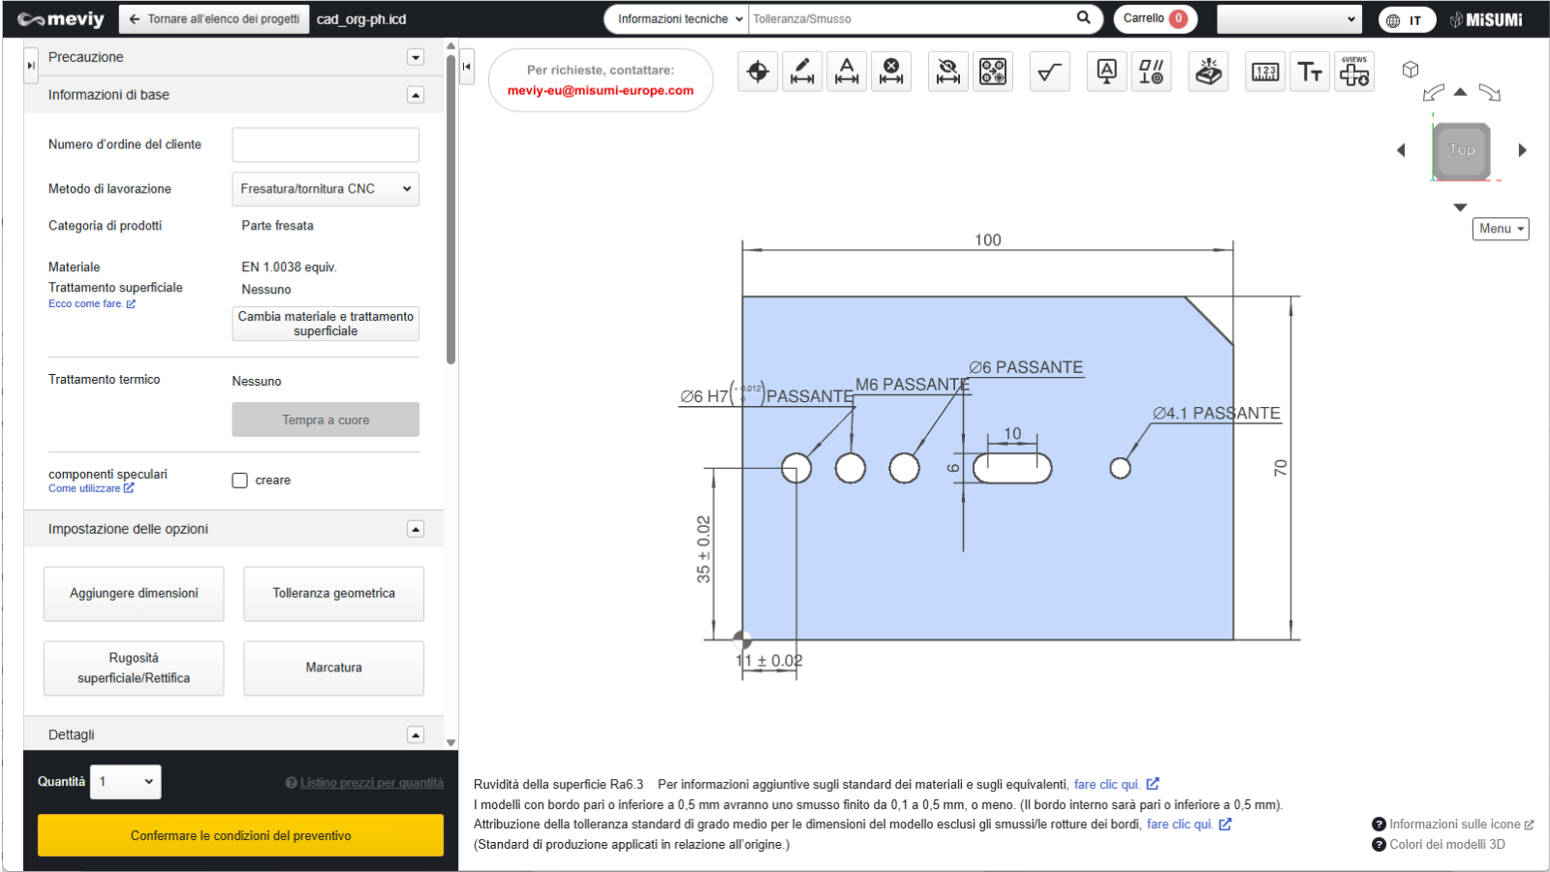Open the Metodo di lavorazione dropdown
The height and width of the screenshot is (872, 1550).
[x=325, y=189]
